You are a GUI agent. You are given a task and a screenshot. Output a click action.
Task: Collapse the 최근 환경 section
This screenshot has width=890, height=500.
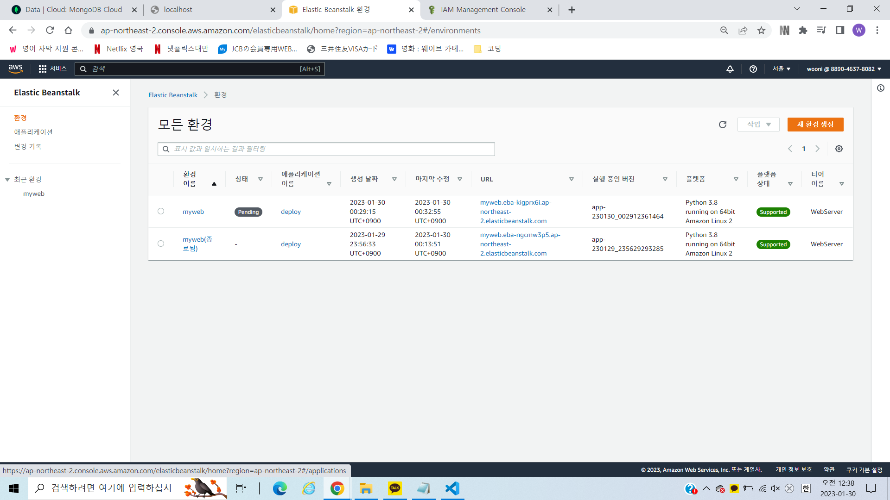click(7, 180)
